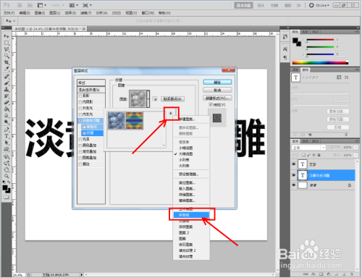Image resolution: width=362 pixels, height=278 pixels.
Task: Click the 新建样式(W)... button
Action: pyautogui.click(x=217, y=98)
